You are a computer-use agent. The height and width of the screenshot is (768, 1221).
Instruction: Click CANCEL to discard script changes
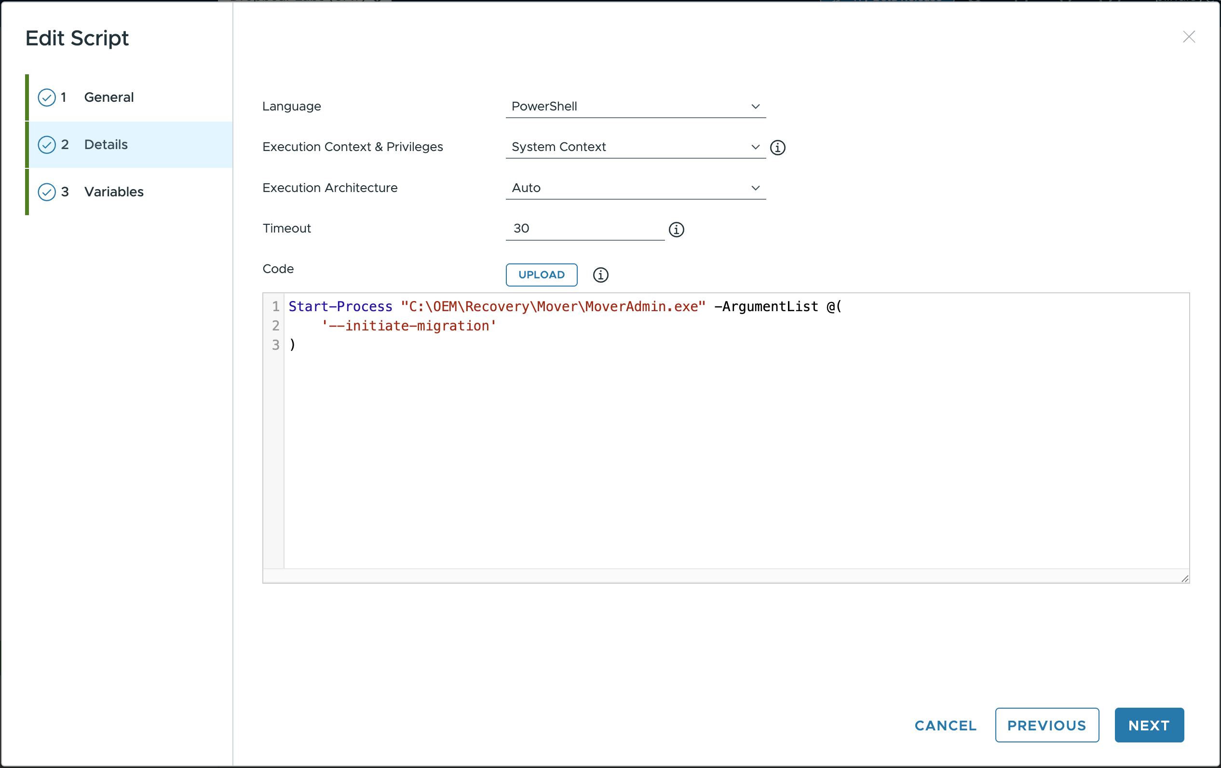[945, 725]
